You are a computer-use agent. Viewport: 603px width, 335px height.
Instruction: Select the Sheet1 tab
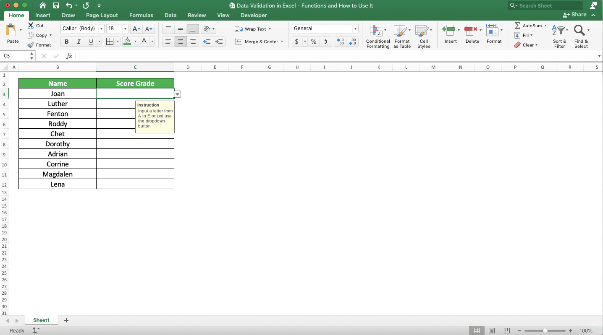42,320
